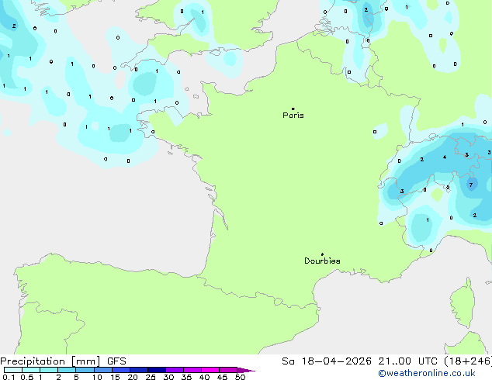Click the Paris city label
Screen dimensions: 492x380
[293, 116]
